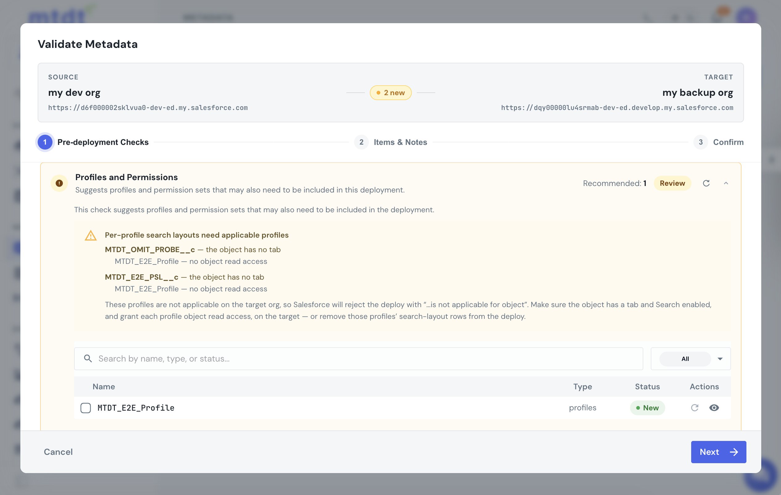Image resolution: width=781 pixels, height=495 pixels.
Task: Refresh the Profiles and Permissions check
Action: [706, 184]
